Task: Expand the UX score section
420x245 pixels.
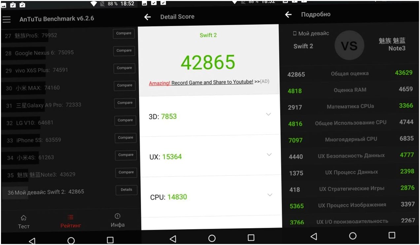Action: coord(269,155)
